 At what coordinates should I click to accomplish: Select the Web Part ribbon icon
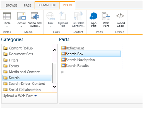pyautogui.click(x=106, y=16)
